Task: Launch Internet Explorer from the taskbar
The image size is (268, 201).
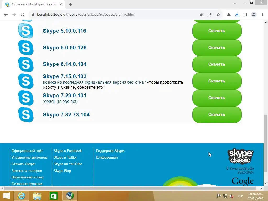Action: coord(21,196)
